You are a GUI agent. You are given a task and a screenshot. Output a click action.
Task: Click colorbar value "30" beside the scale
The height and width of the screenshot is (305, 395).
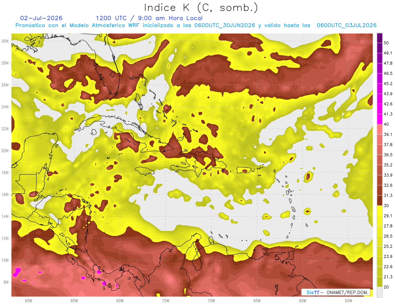click(386, 206)
